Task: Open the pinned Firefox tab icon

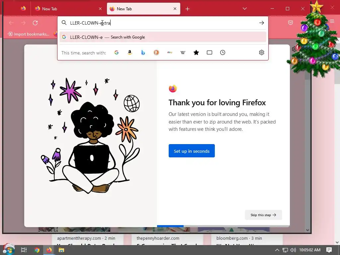Action: pos(23,8)
